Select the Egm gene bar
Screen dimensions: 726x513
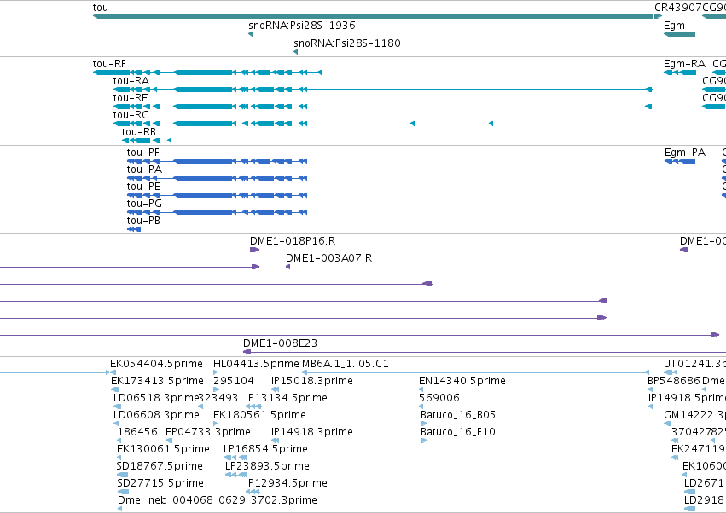click(x=679, y=34)
